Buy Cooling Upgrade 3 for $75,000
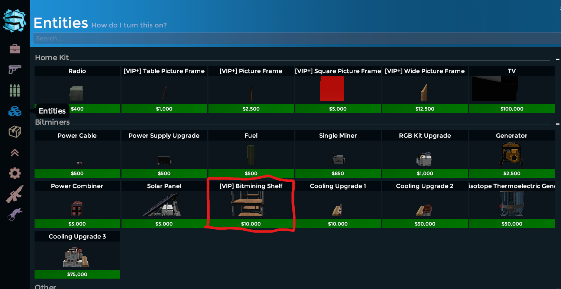 click(77, 274)
